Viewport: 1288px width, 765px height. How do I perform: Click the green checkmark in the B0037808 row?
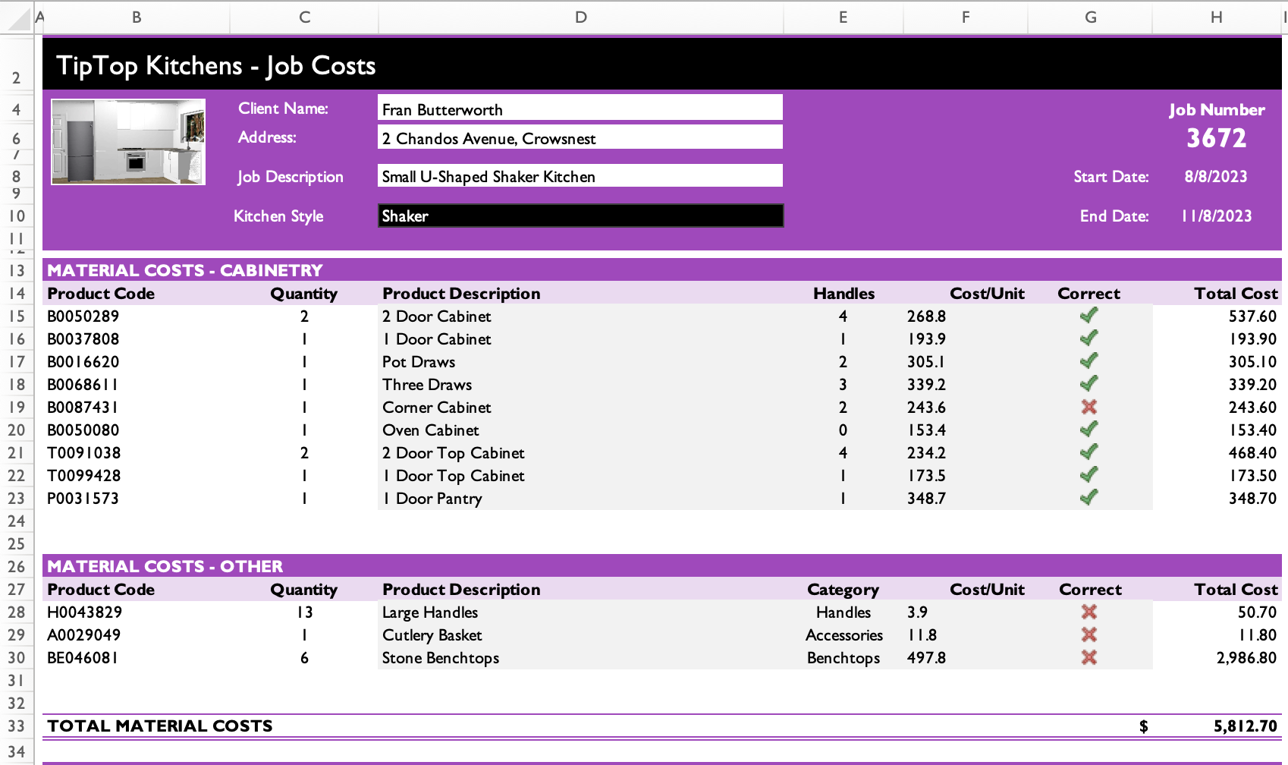[1089, 338]
